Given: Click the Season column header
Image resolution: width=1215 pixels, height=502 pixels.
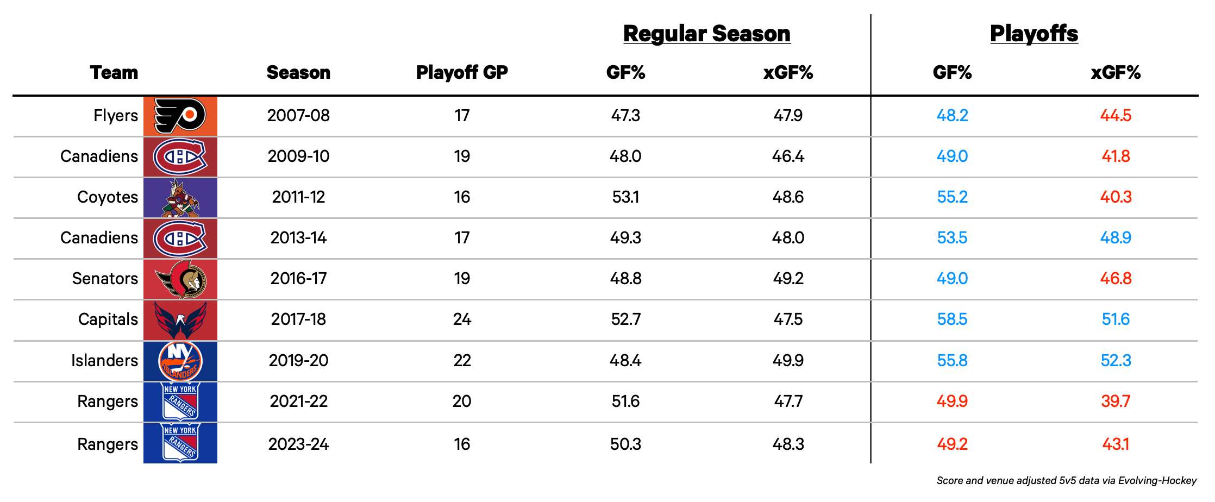Looking at the screenshot, I should coord(298,72).
